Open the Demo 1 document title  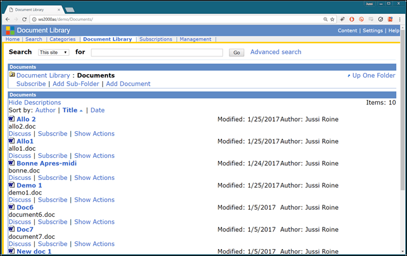(29, 186)
